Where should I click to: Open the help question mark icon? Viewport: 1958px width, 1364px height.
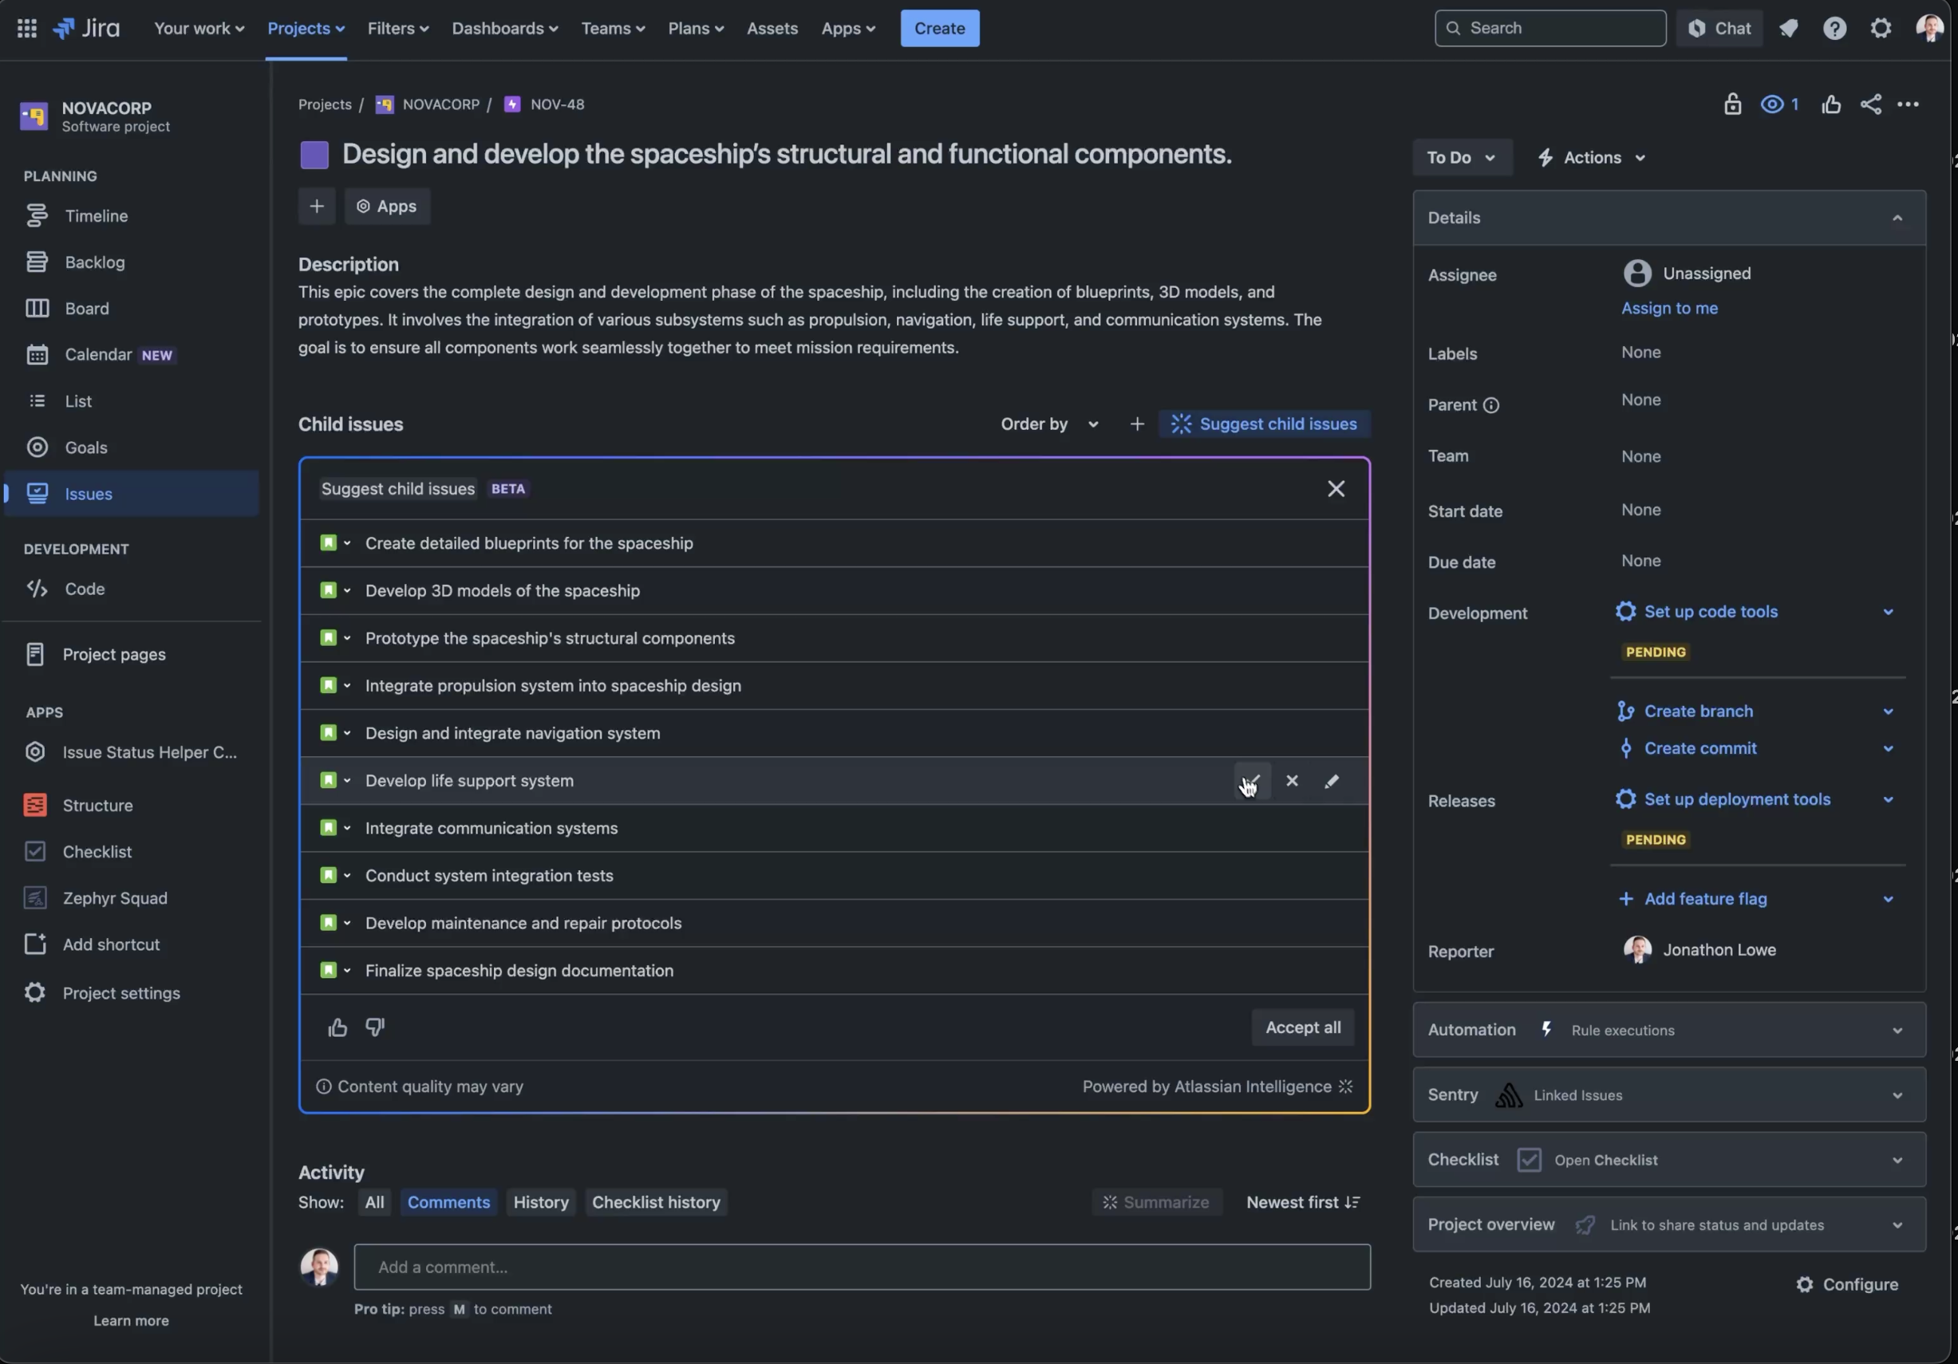pos(1834,28)
